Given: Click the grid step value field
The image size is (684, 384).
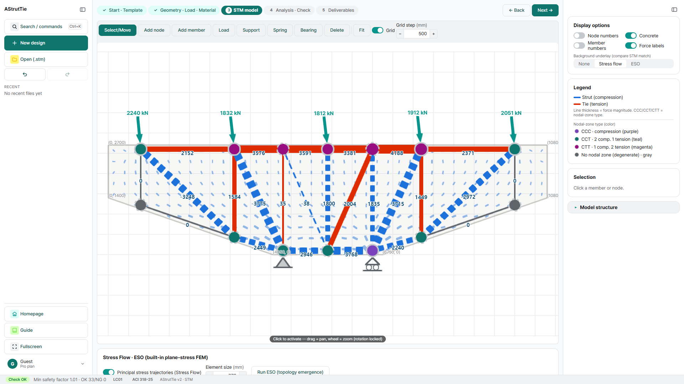Looking at the screenshot, I should [417, 34].
